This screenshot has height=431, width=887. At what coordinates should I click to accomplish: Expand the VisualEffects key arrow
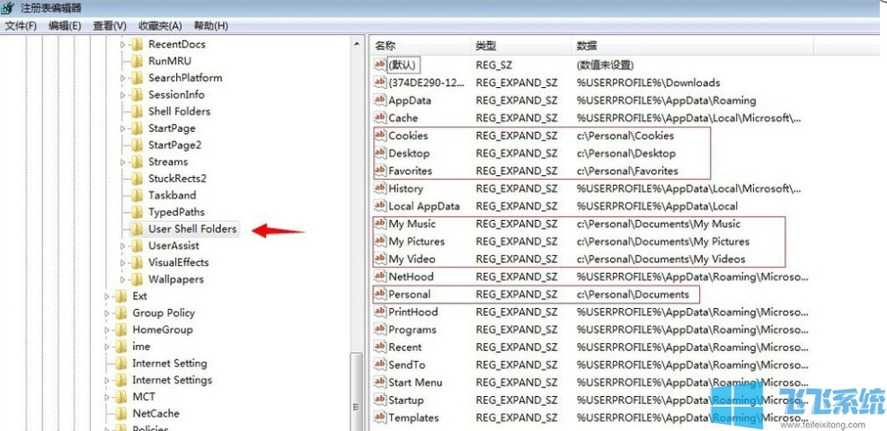(x=122, y=263)
